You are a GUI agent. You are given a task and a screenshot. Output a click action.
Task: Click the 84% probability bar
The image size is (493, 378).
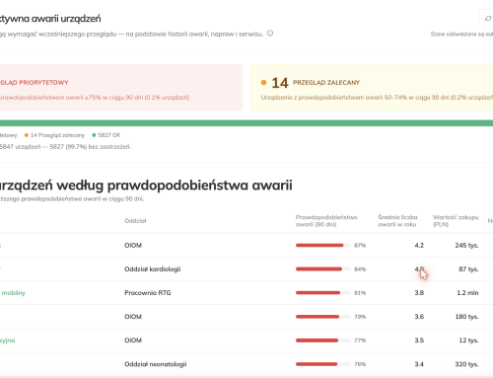[x=322, y=269]
